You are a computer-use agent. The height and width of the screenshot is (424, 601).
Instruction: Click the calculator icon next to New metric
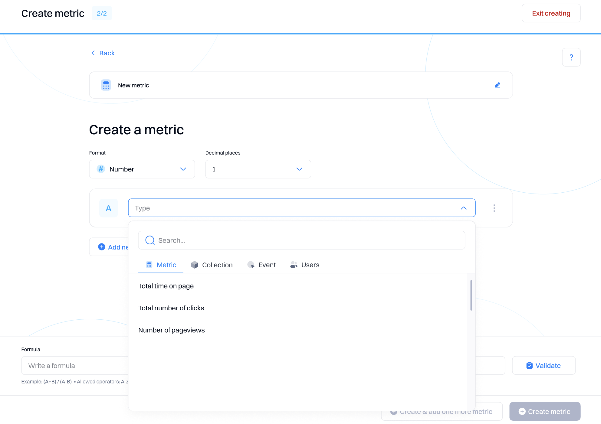106,85
